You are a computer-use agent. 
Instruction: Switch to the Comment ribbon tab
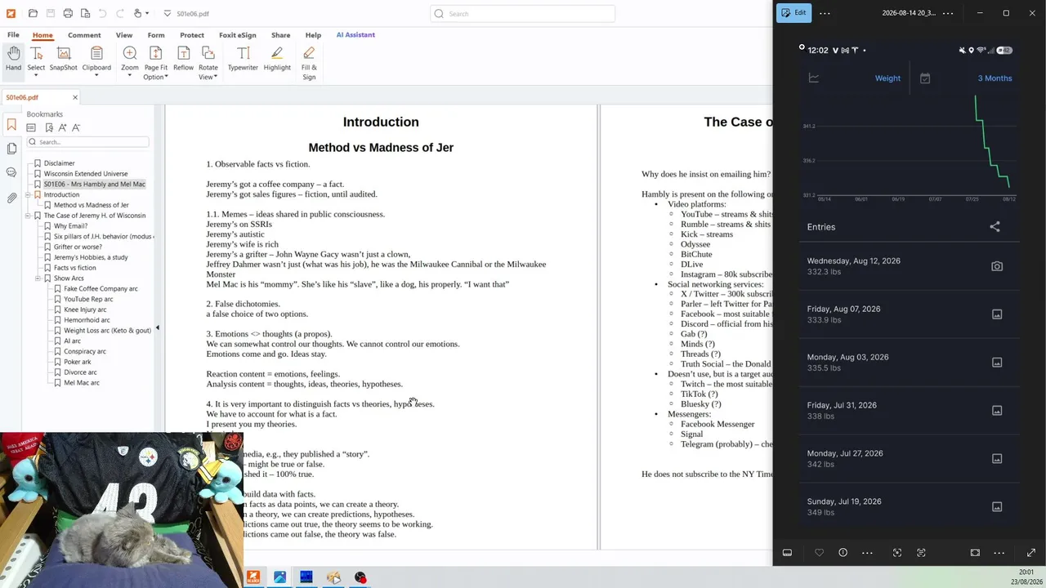click(84, 35)
